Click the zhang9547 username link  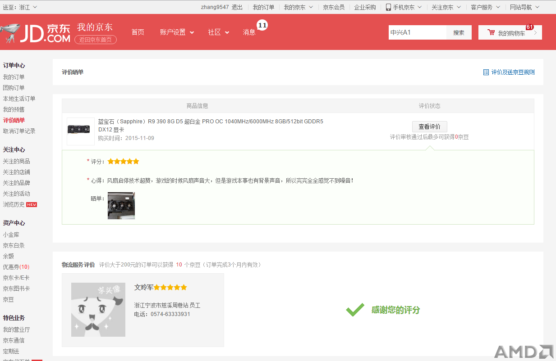tap(215, 7)
